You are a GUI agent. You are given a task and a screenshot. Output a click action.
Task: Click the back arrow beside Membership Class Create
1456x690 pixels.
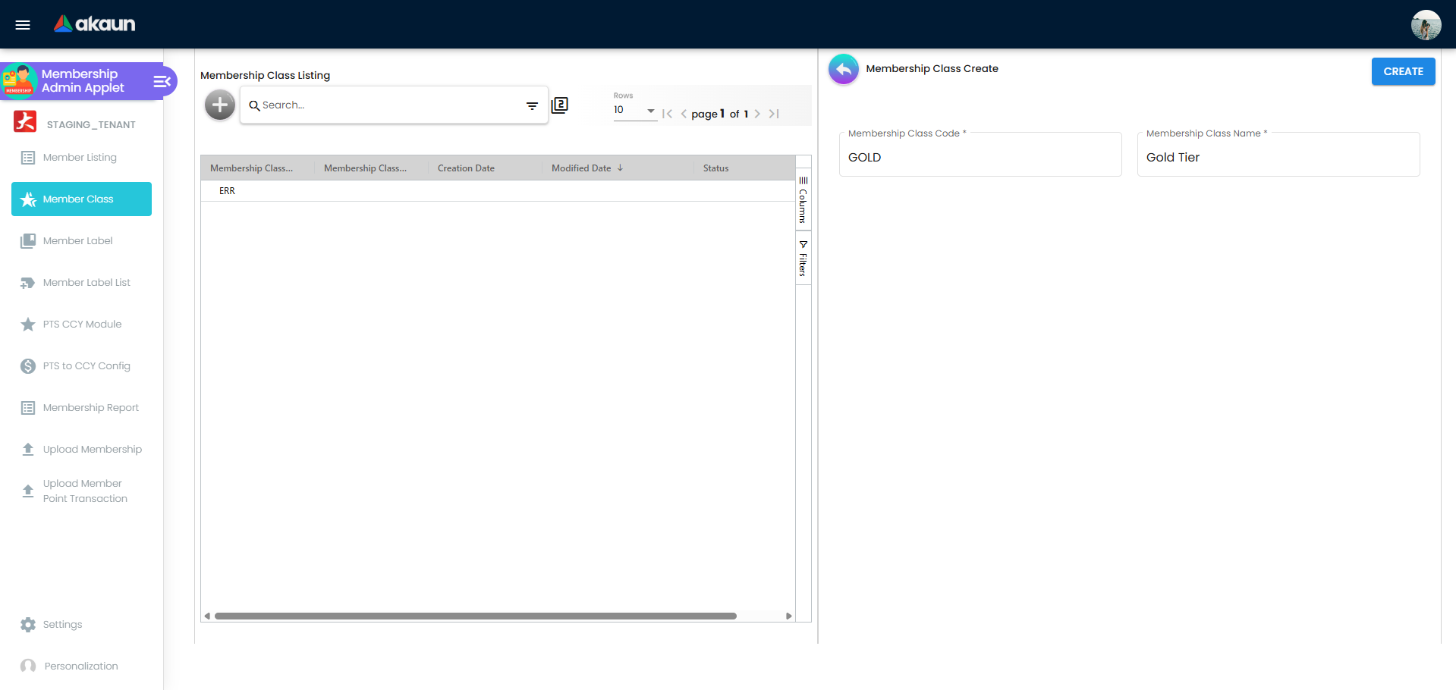click(x=843, y=69)
